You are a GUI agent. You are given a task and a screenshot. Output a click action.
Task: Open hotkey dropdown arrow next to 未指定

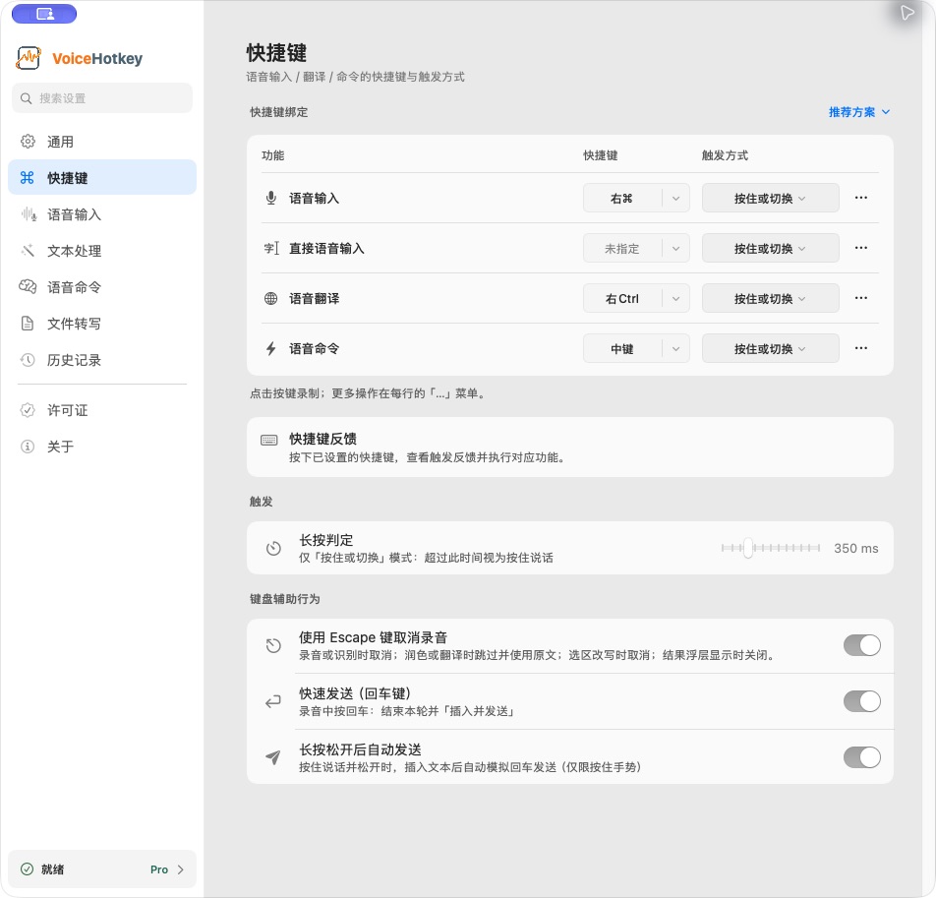click(x=675, y=249)
